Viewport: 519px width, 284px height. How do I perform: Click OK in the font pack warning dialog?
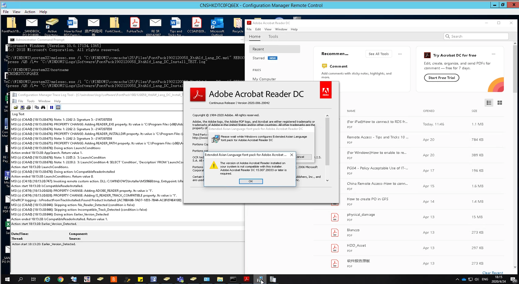tap(251, 181)
